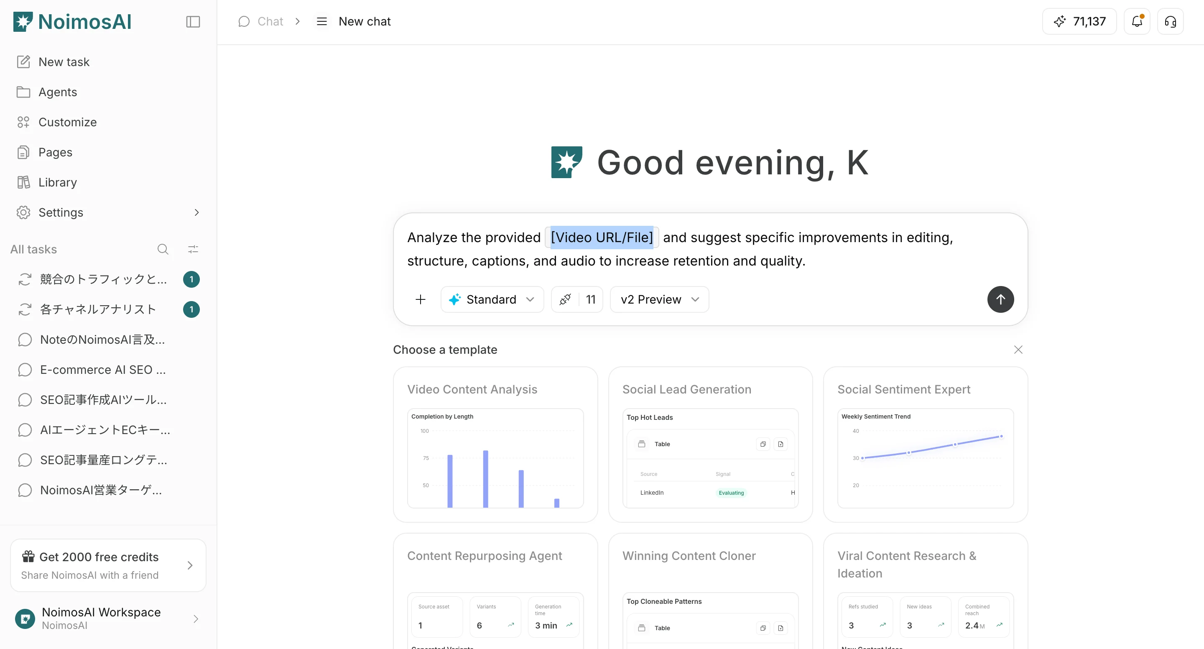Open the v2 Preview version dropdown
The image size is (1204, 649).
659,299
